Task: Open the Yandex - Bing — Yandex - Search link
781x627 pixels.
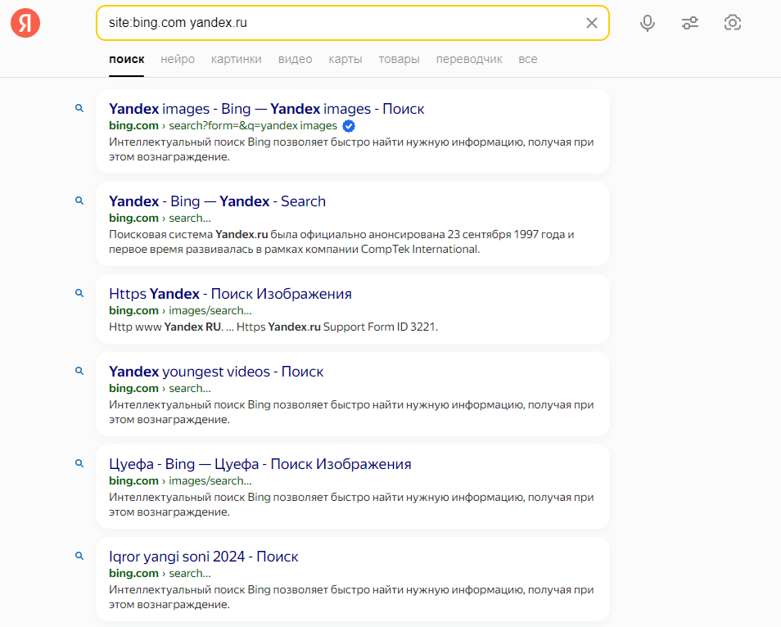Action: click(217, 201)
